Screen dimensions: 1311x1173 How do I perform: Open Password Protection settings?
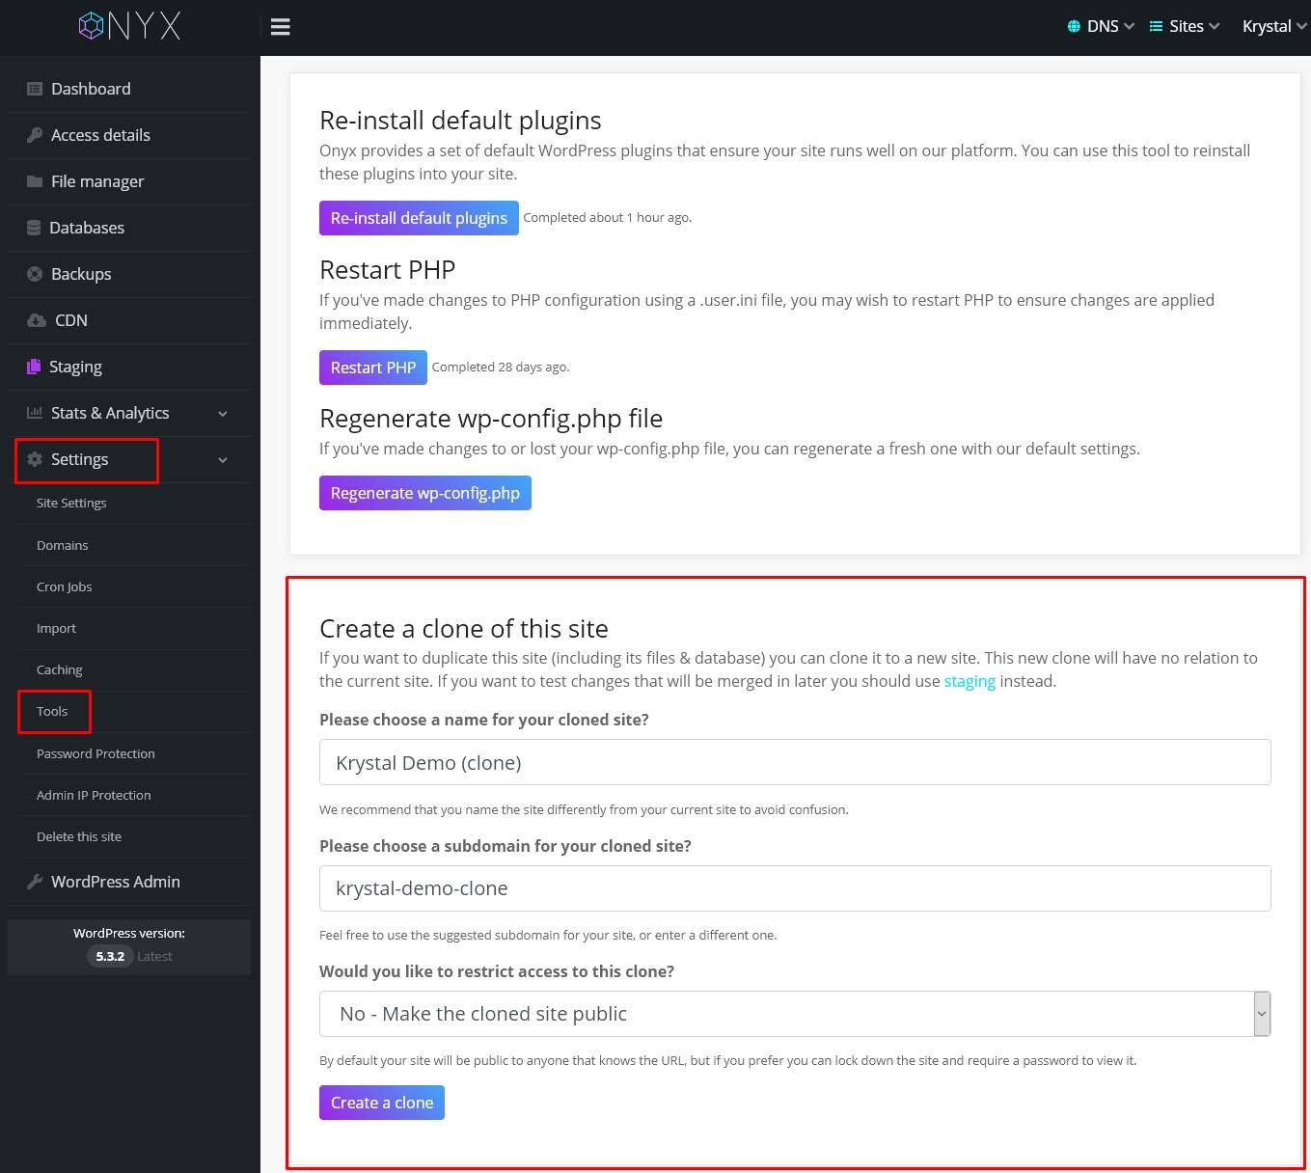coord(96,753)
